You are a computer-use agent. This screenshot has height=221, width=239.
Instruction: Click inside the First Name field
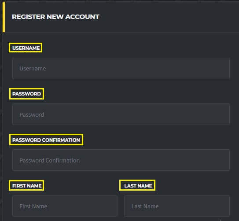tap(65, 206)
